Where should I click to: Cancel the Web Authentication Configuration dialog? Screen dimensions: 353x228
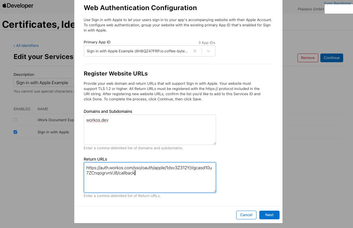pyautogui.click(x=246, y=215)
